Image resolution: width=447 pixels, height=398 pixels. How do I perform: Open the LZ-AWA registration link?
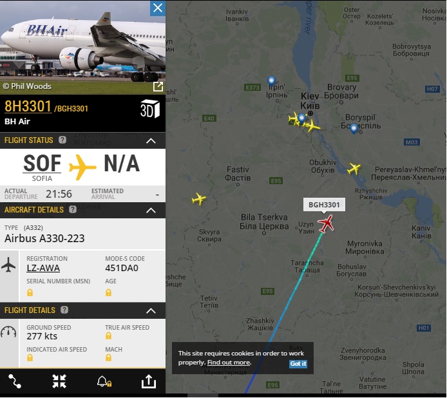[43, 268]
